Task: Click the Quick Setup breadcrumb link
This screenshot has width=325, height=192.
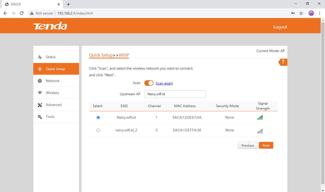Action: (101, 55)
